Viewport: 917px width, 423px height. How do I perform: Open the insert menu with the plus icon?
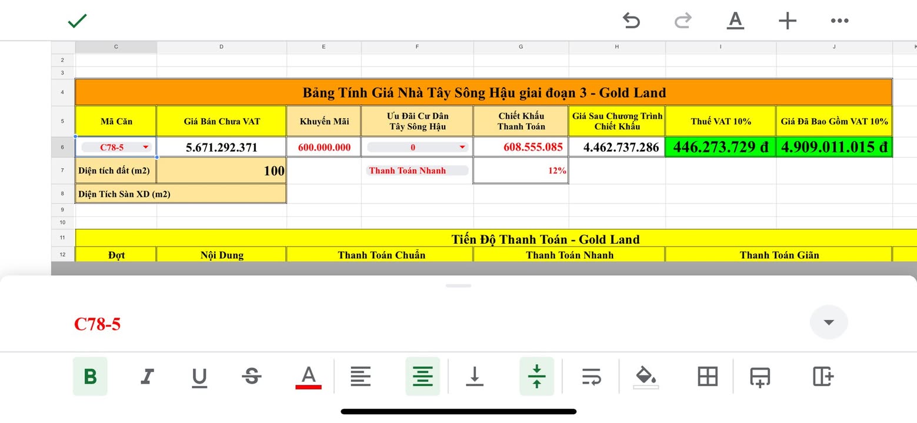click(787, 21)
